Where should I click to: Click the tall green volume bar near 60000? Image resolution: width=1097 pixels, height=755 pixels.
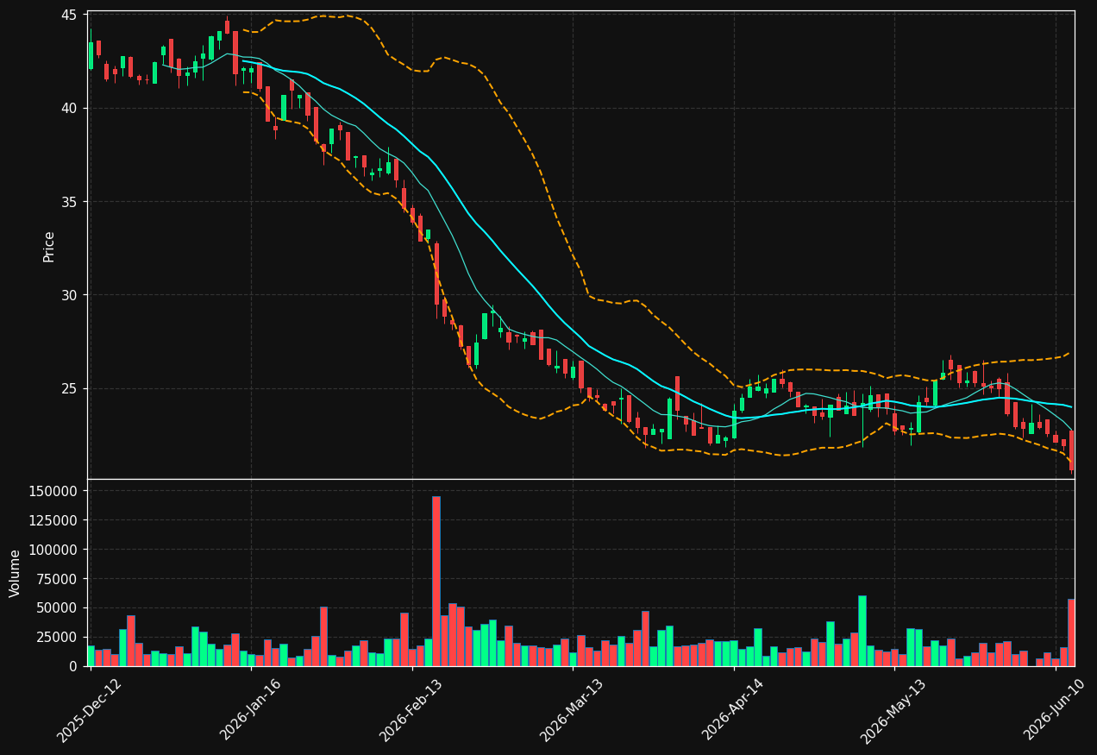coord(862,631)
